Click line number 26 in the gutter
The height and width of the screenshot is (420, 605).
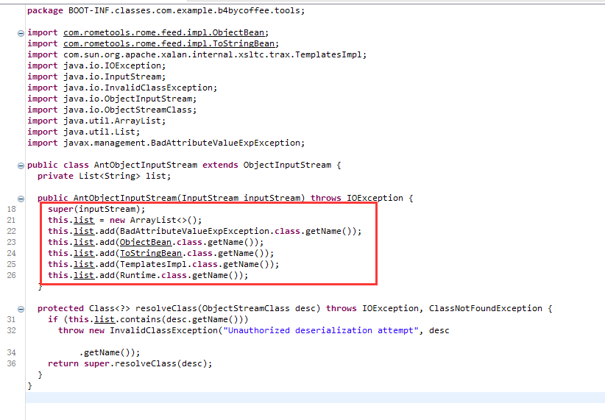tap(12, 275)
